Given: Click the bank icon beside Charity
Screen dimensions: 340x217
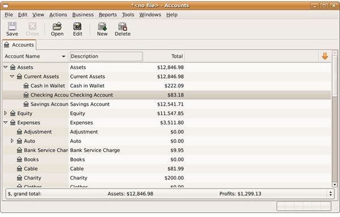Looking at the screenshot, I should 19,178.
